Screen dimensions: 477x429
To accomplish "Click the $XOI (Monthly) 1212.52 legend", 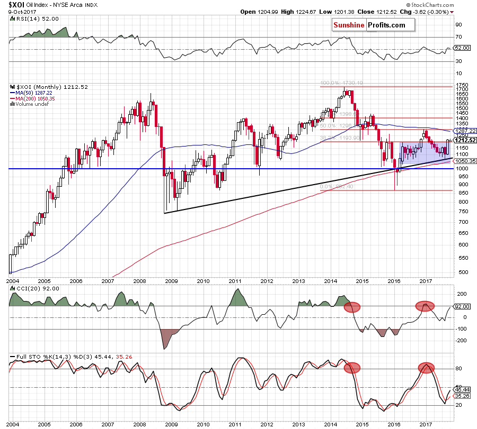I will [x=52, y=87].
